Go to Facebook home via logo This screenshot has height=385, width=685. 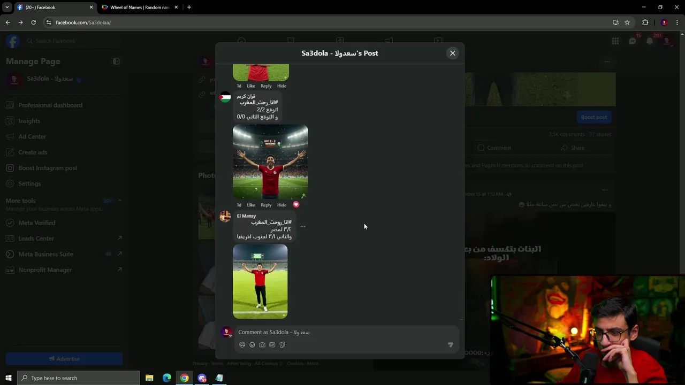[x=13, y=41]
